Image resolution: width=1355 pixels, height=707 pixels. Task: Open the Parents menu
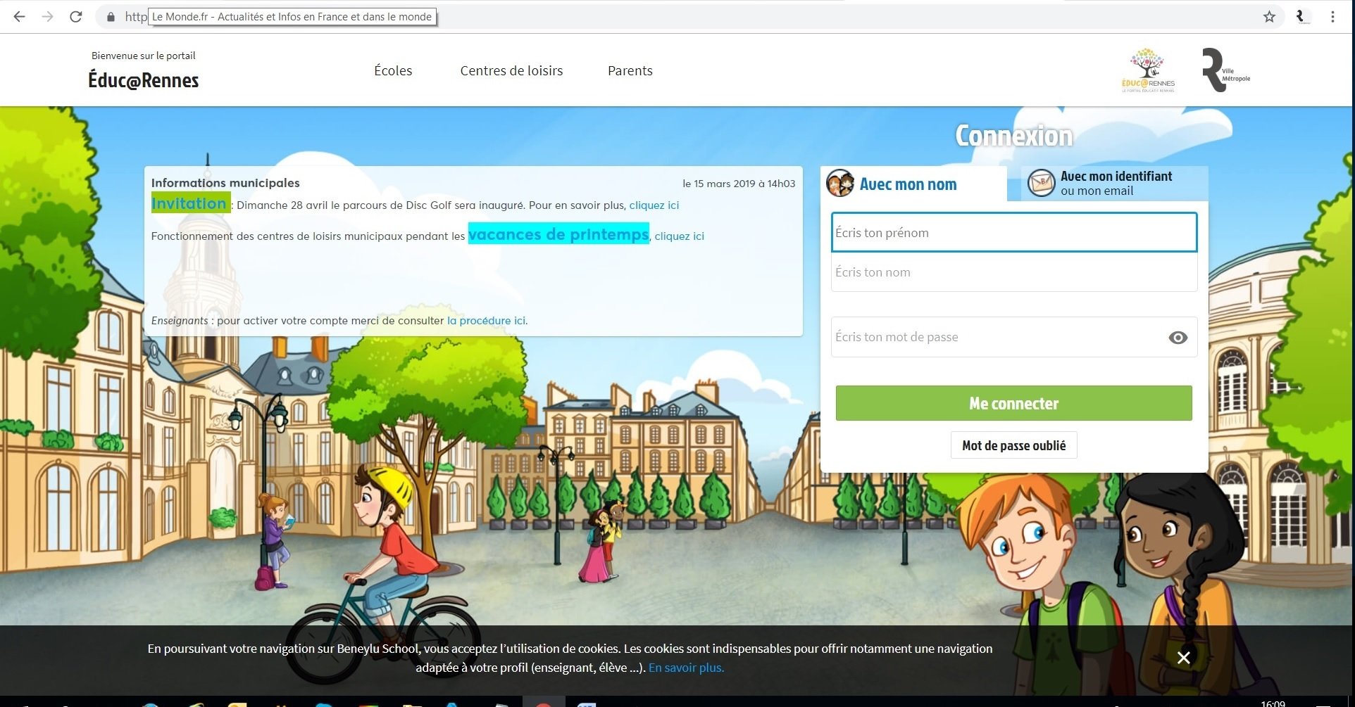(630, 70)
